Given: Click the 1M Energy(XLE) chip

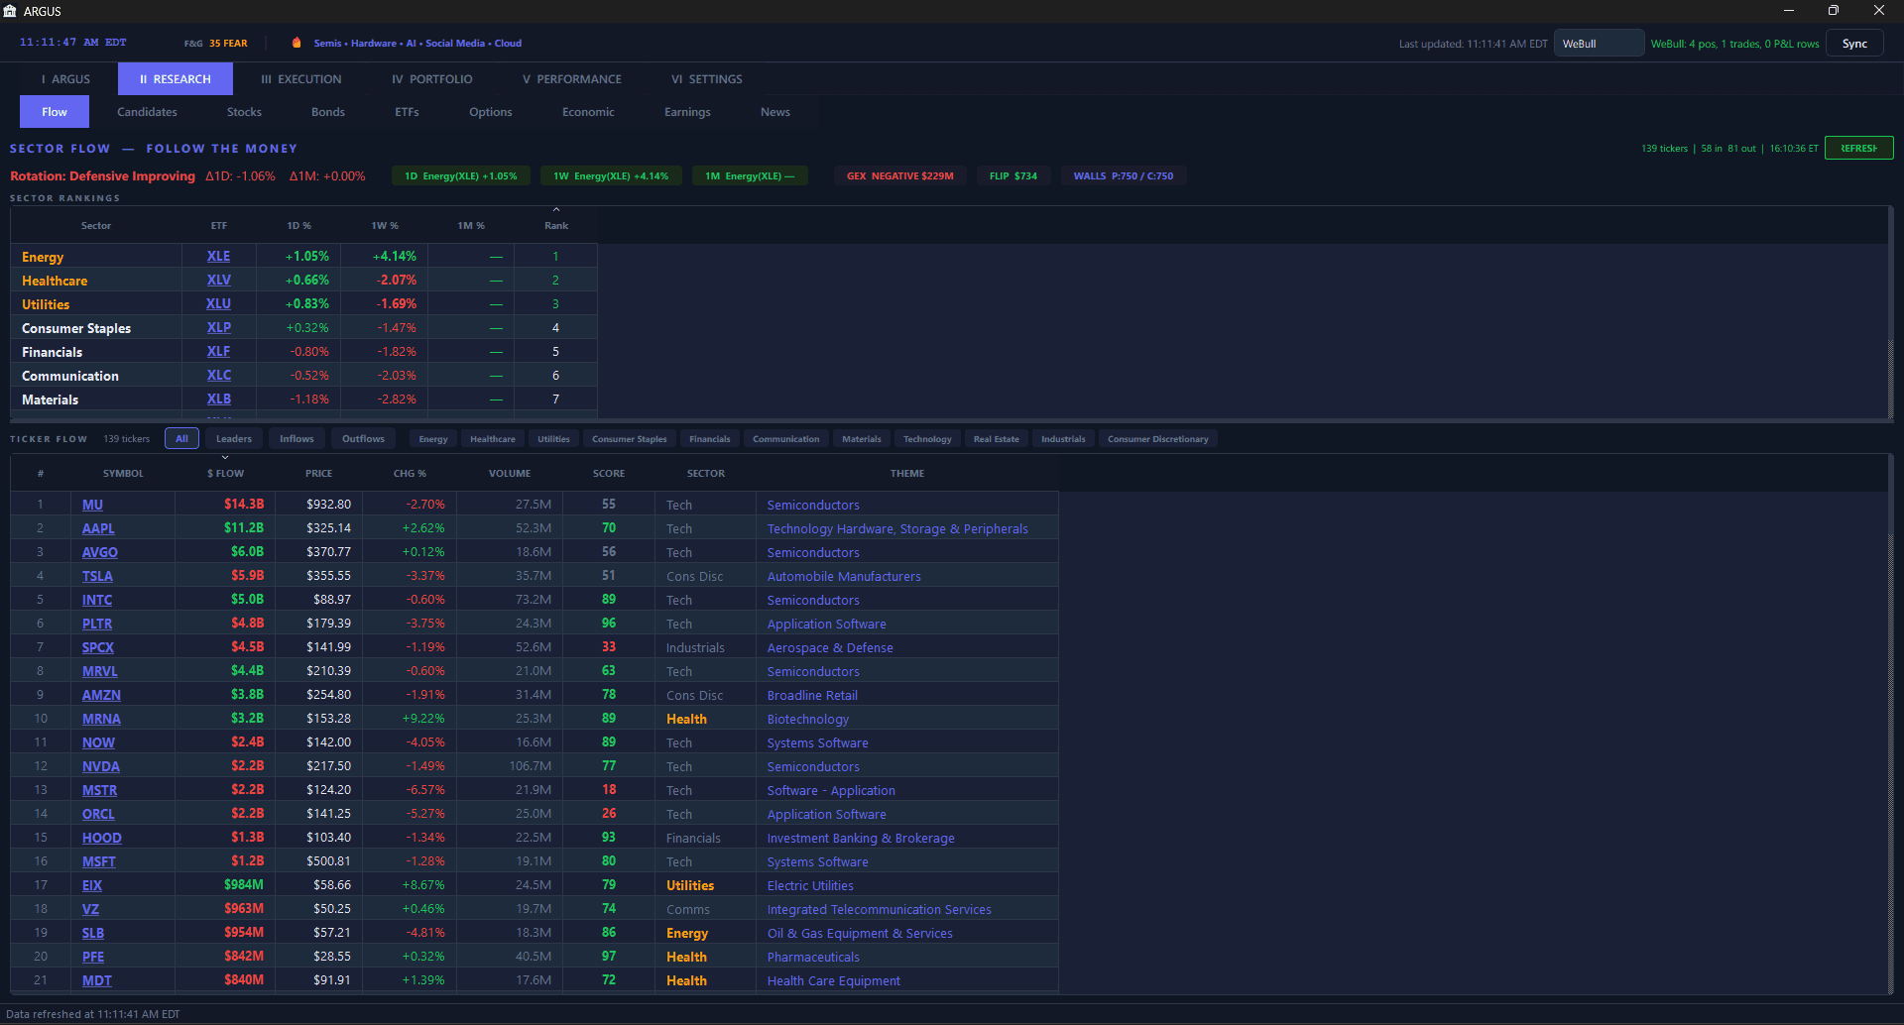Looking at the screenshot, I should [x=750, y=176].
